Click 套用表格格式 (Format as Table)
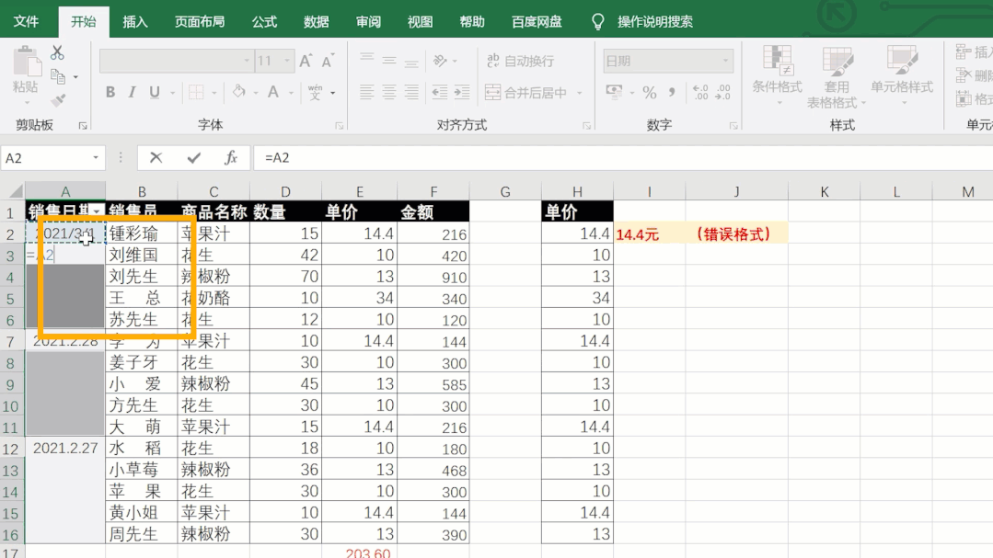This screenshot has width=993, height=558. [836, 78]
